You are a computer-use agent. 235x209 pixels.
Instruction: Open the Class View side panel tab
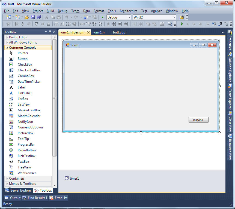pos(230,122)
